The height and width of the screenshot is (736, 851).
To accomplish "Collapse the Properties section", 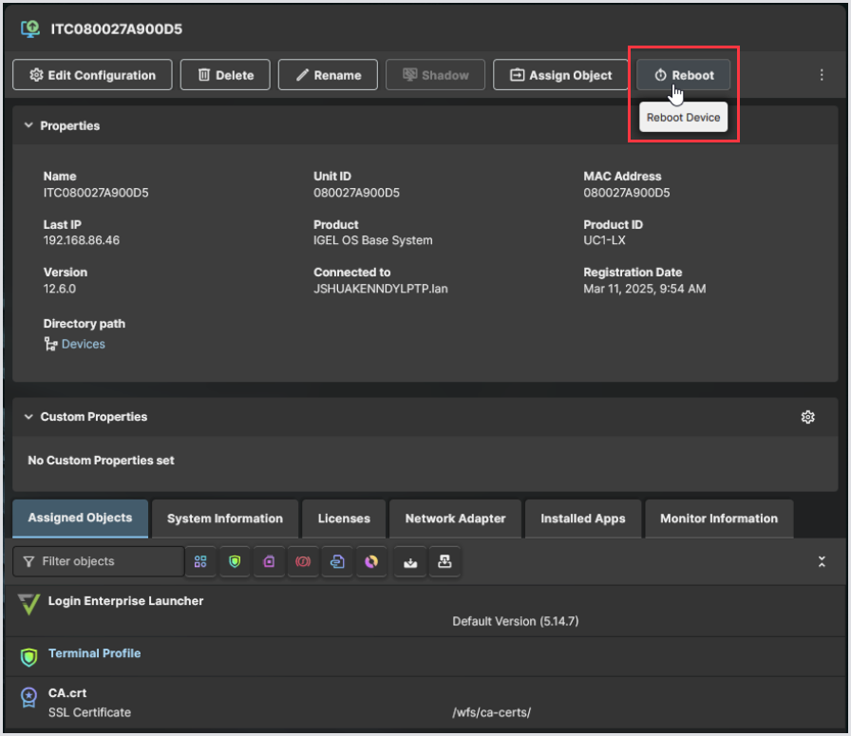I will (x=28, y=126).
